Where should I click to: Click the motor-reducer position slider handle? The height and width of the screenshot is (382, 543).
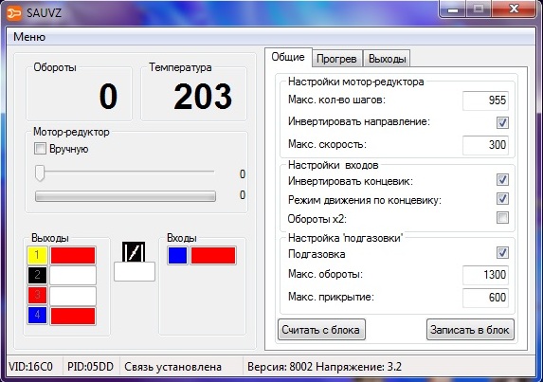coord(40,173)
